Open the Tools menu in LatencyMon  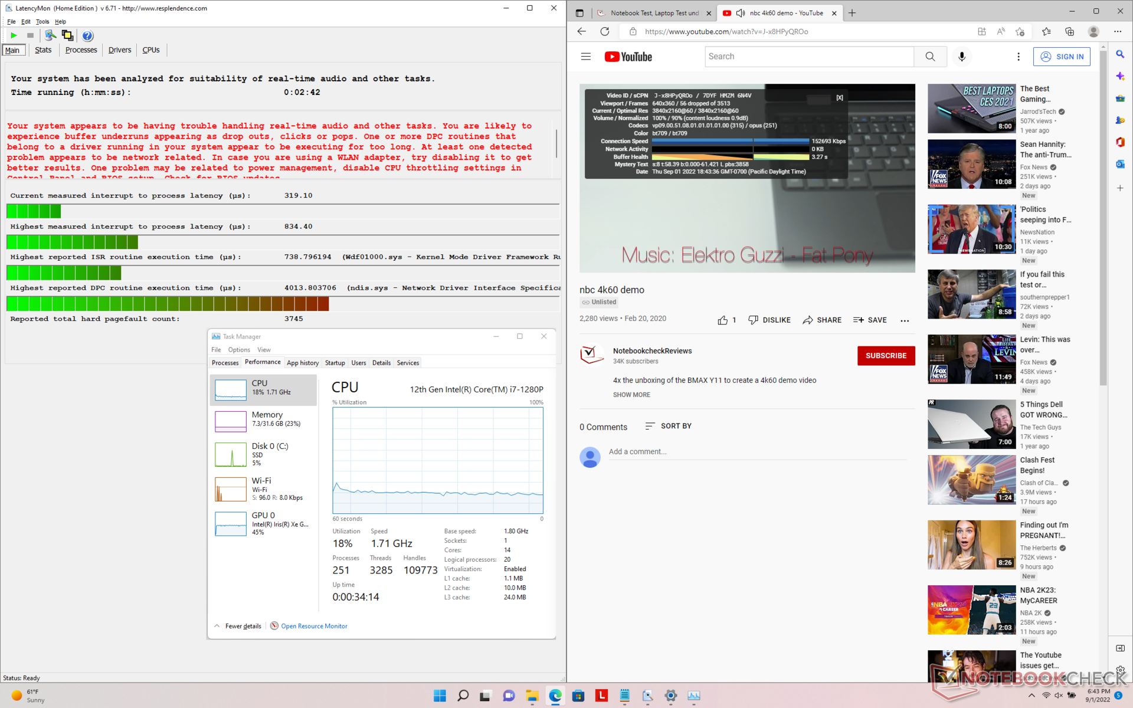42,22
